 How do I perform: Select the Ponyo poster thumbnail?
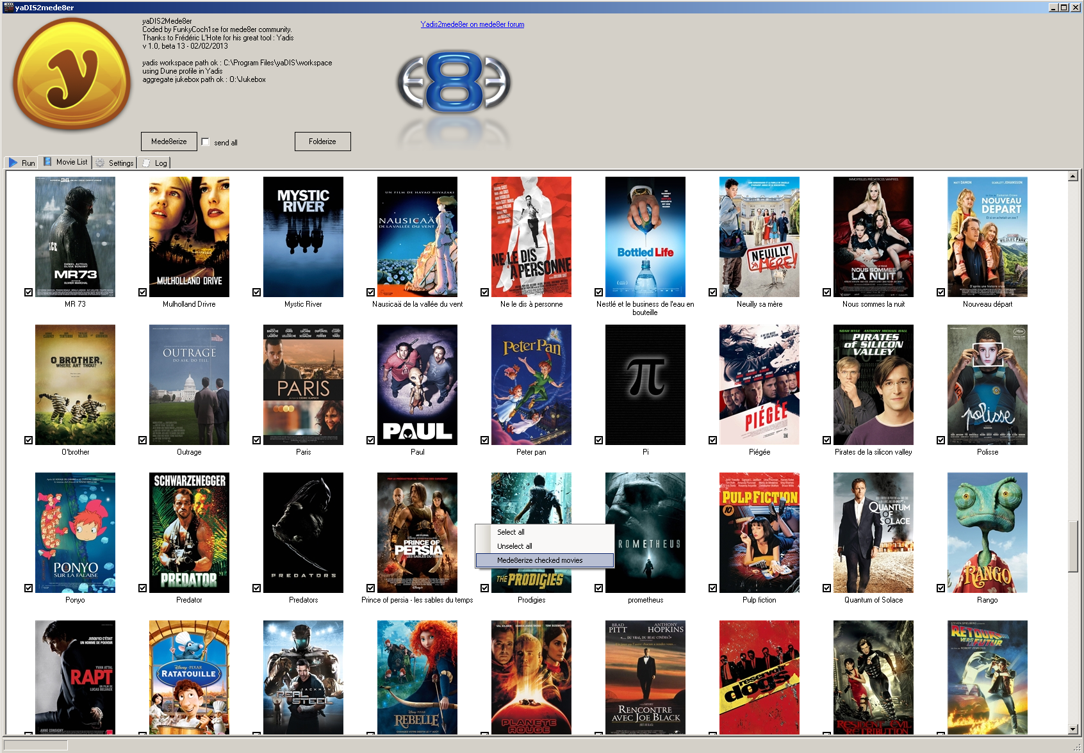pyautogui.click(x=75, y=533)
